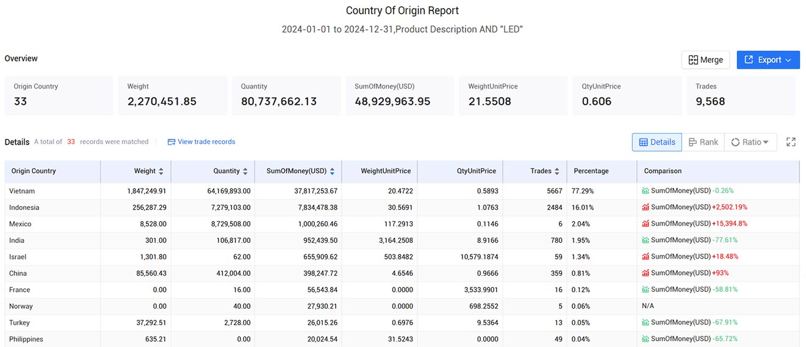Click the Weight 2,270,451.85 overview card

click(173, 96)
